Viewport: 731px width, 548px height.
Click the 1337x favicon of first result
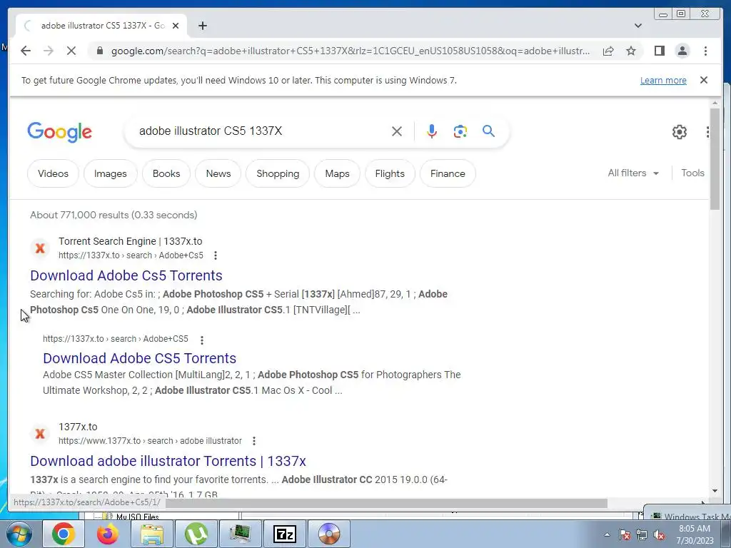coord(40,248)
